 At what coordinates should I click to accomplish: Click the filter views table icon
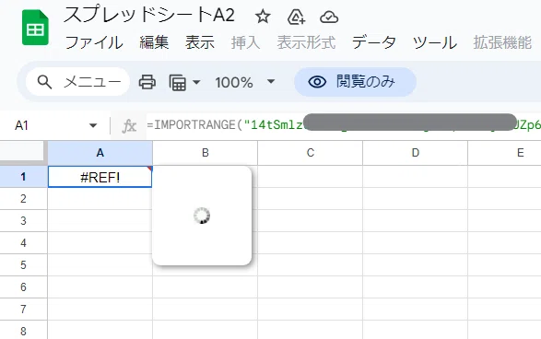coord(178,83)
